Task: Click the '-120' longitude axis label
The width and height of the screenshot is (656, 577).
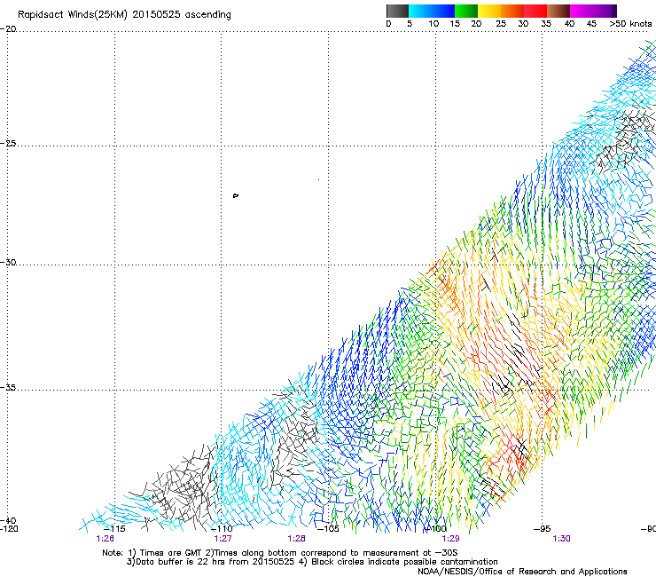Action: pos(9,529)
